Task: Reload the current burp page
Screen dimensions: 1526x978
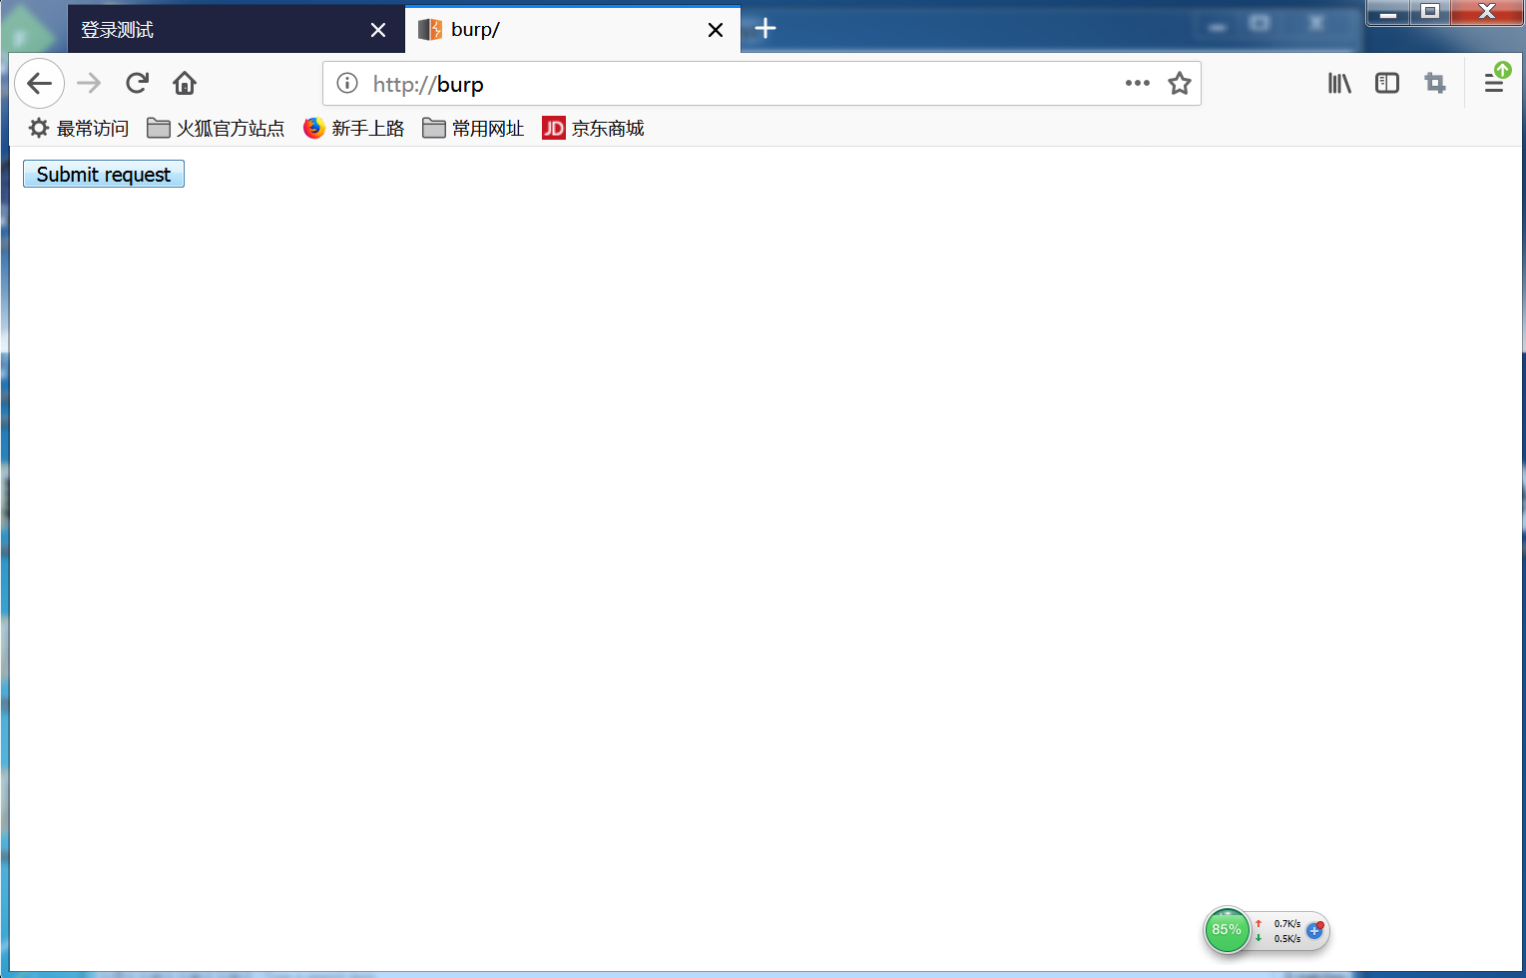Action: [x=137, y=84]
